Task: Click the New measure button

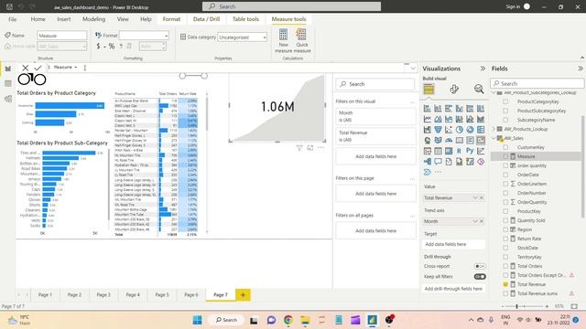Action: 283,40
